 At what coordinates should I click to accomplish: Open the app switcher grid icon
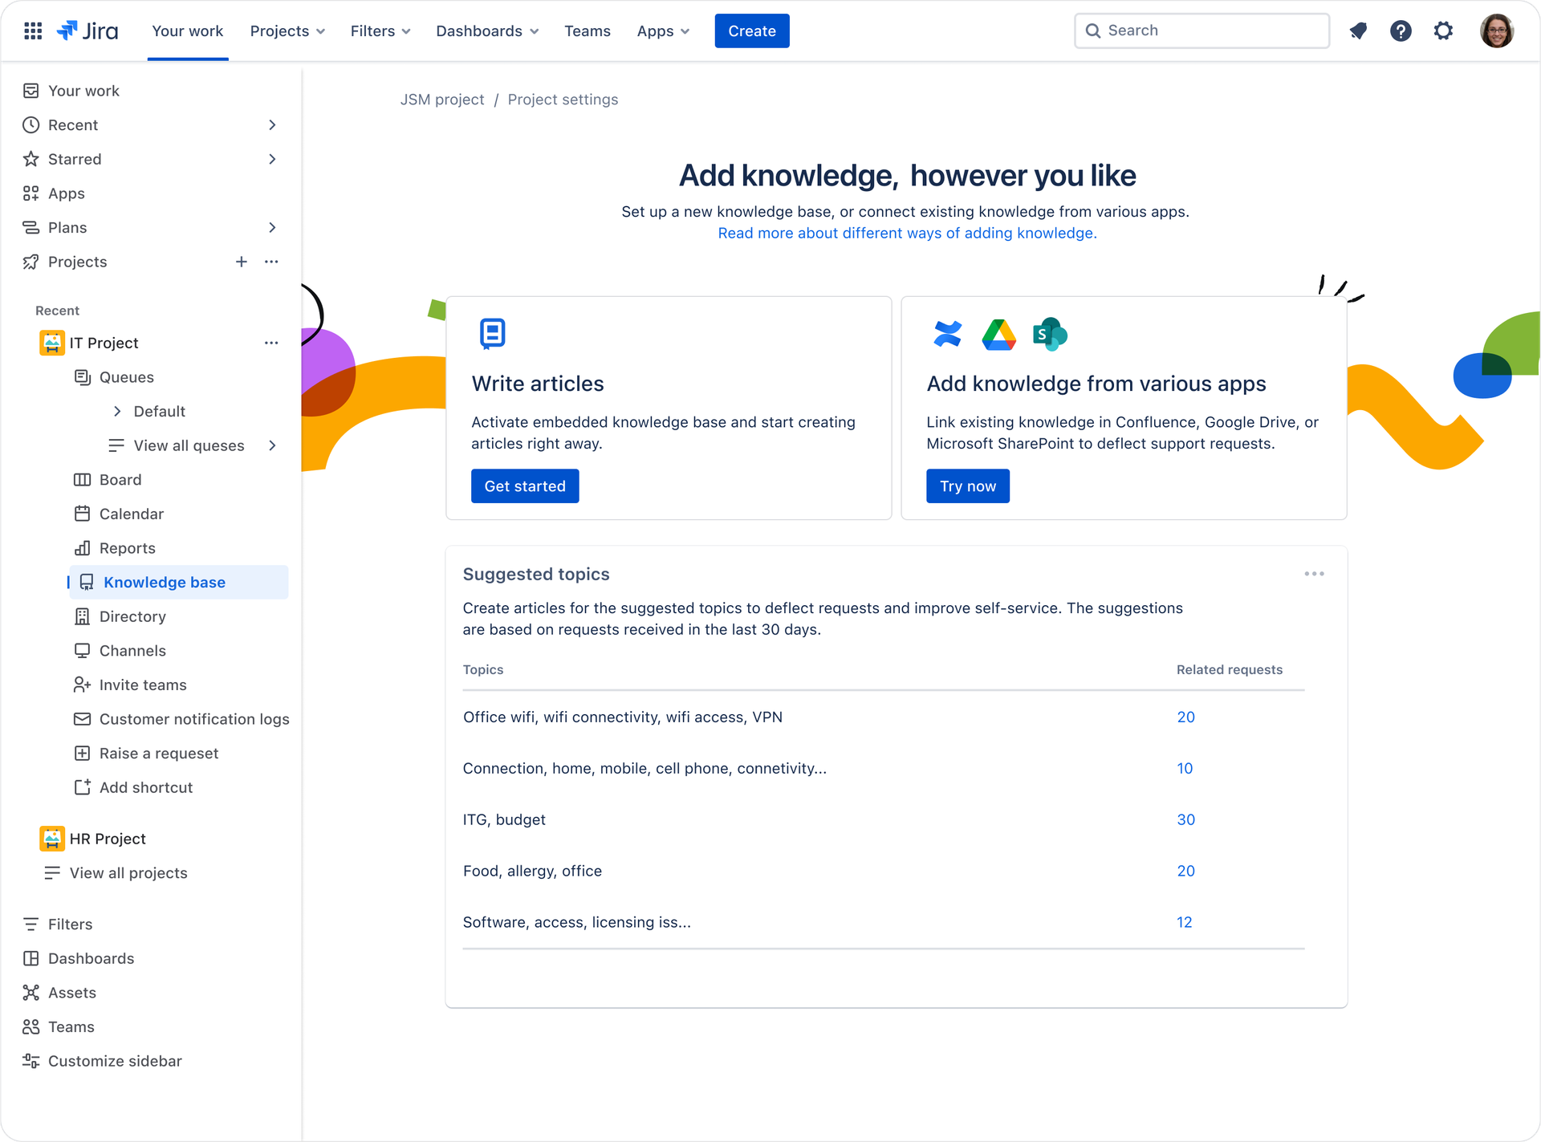tap(33, 31)
